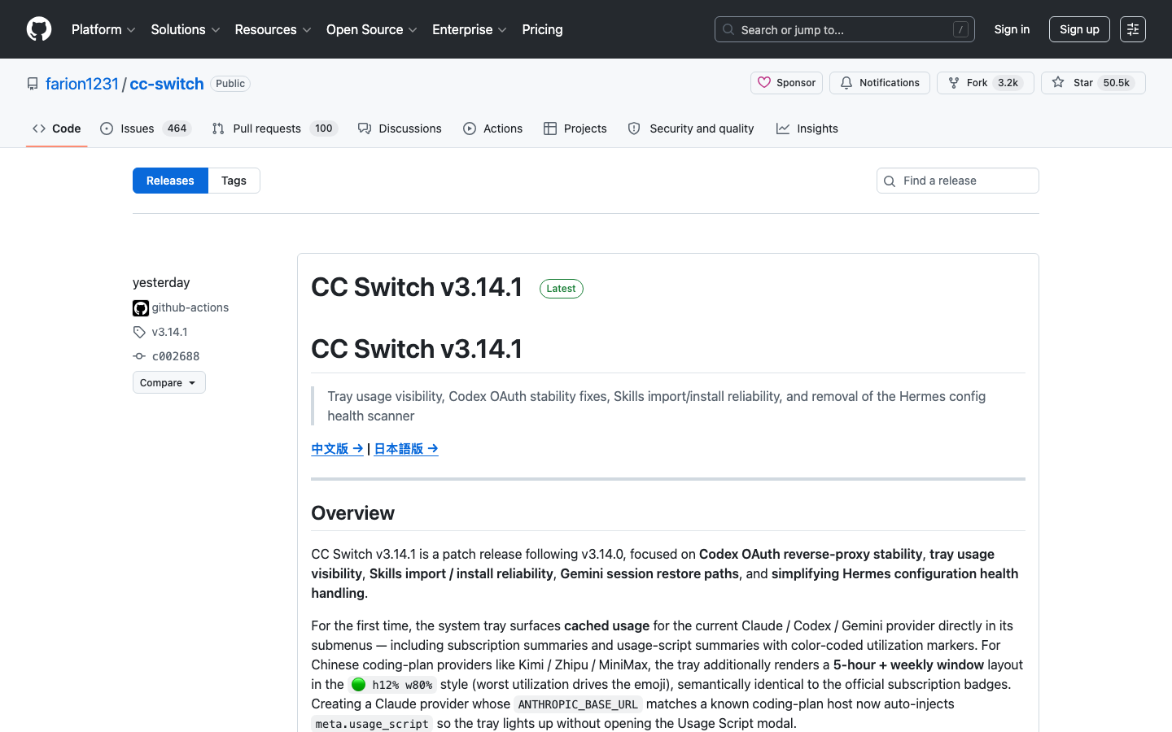This screenshot has width=1172, height=732.
Task: Open the command palette icon in the header
Action: coord(1133,29)
